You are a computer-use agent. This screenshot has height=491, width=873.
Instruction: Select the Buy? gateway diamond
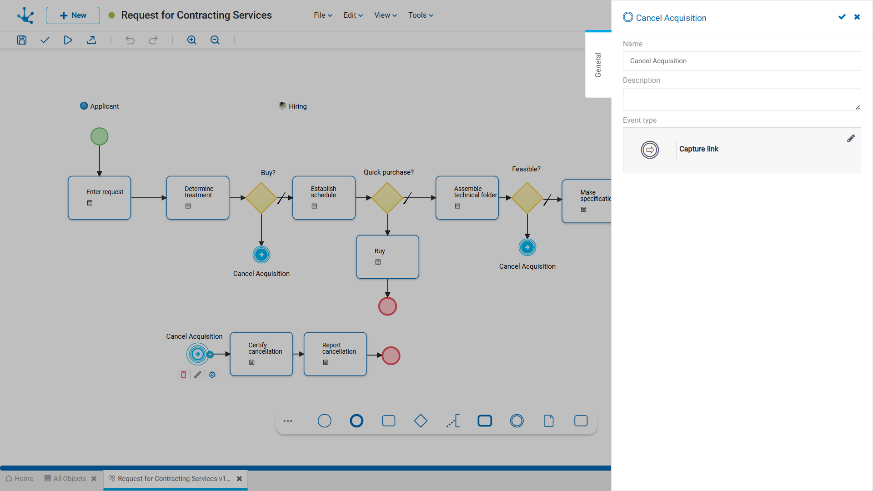pyautogui.click(x=261, y=198)
